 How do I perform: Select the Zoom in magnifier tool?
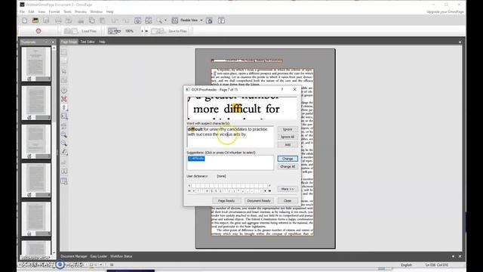click(63, 134)
